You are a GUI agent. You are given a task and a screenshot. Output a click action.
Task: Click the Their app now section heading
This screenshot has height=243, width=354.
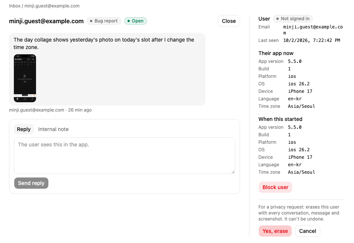[x=276, y=53]
